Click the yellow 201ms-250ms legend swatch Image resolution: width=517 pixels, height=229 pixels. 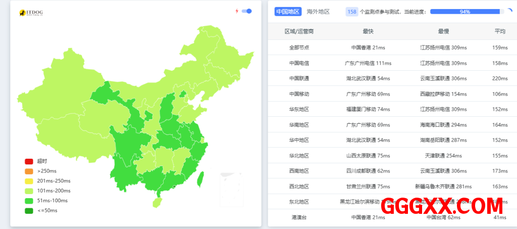coord(29,181)
